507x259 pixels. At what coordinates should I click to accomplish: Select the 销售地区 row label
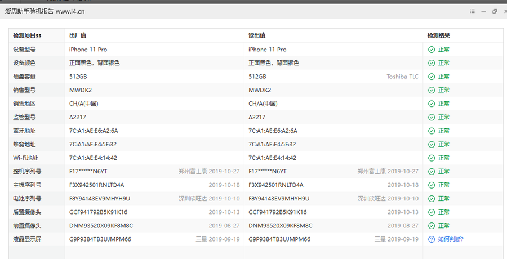click(24, 104)
